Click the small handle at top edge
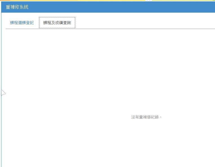Screen dimensions: 215x167 [x=148, y=1]
